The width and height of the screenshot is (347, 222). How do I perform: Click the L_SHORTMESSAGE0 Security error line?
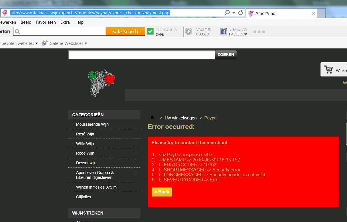tap(199, 170)
